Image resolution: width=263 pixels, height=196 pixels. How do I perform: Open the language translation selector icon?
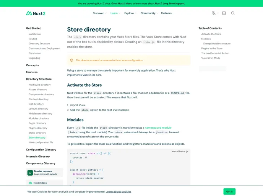click(213, 13)
